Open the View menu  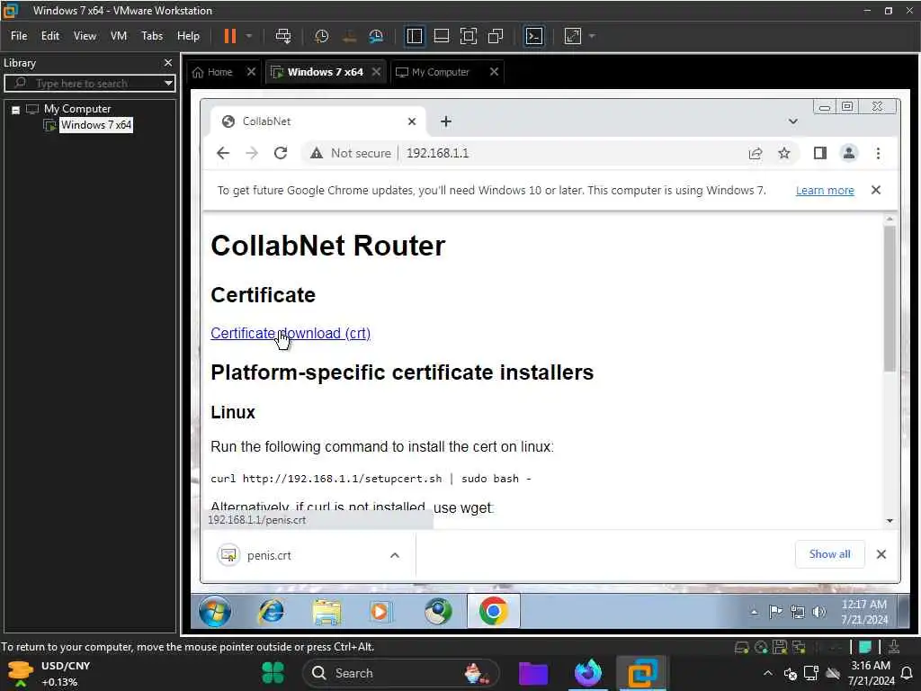click(x=85, y=36)
